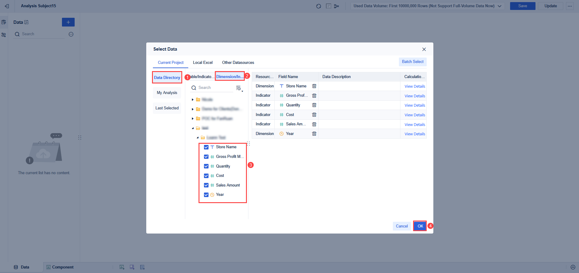The width and height of the screenshot is (579, 273).
Task: Open the tree filter settings icon
Action: click(x=239, y=88)
